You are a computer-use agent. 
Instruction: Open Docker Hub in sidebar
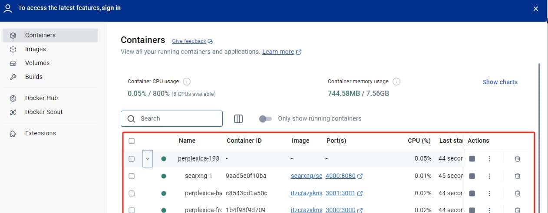[x=50, y=98]
